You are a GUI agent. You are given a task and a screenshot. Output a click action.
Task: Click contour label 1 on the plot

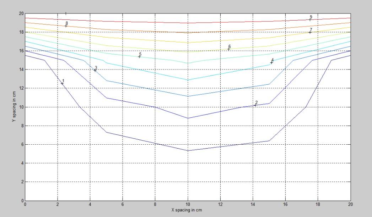coord(63,81)
